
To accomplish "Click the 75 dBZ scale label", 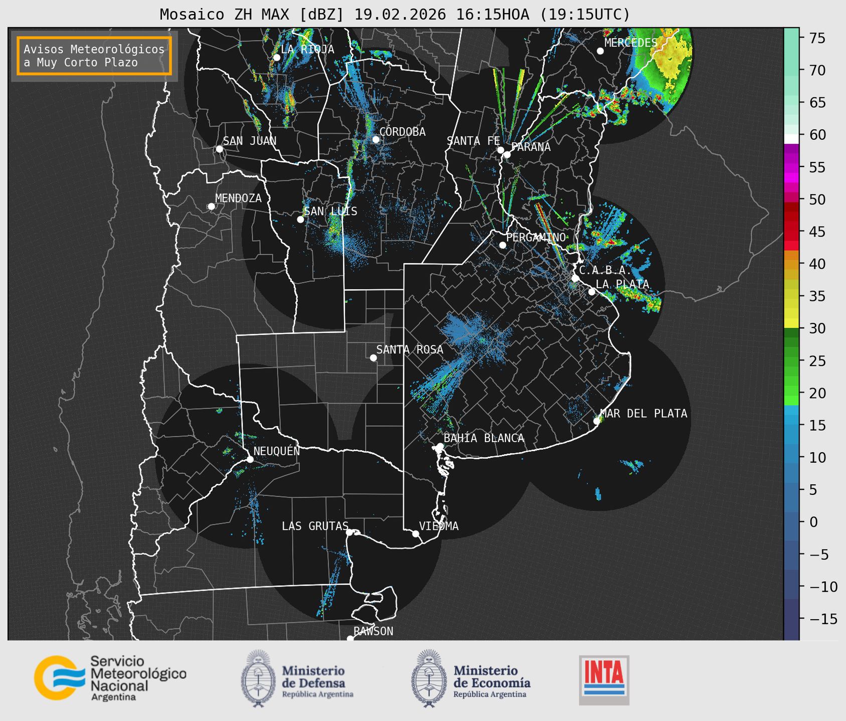I will (x=817, y=38).
